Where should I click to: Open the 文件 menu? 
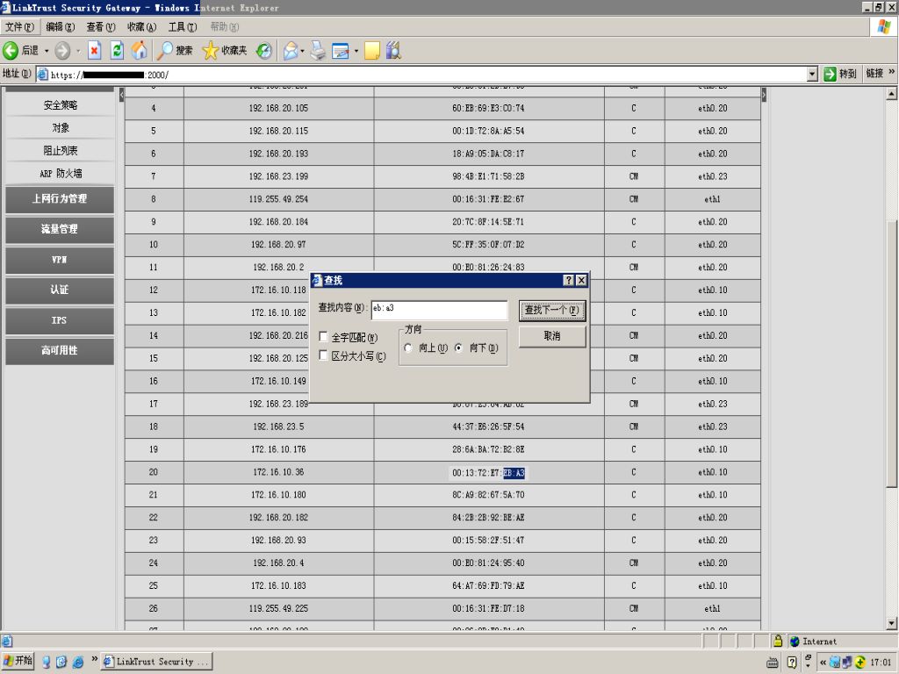[x=19, y=27]
